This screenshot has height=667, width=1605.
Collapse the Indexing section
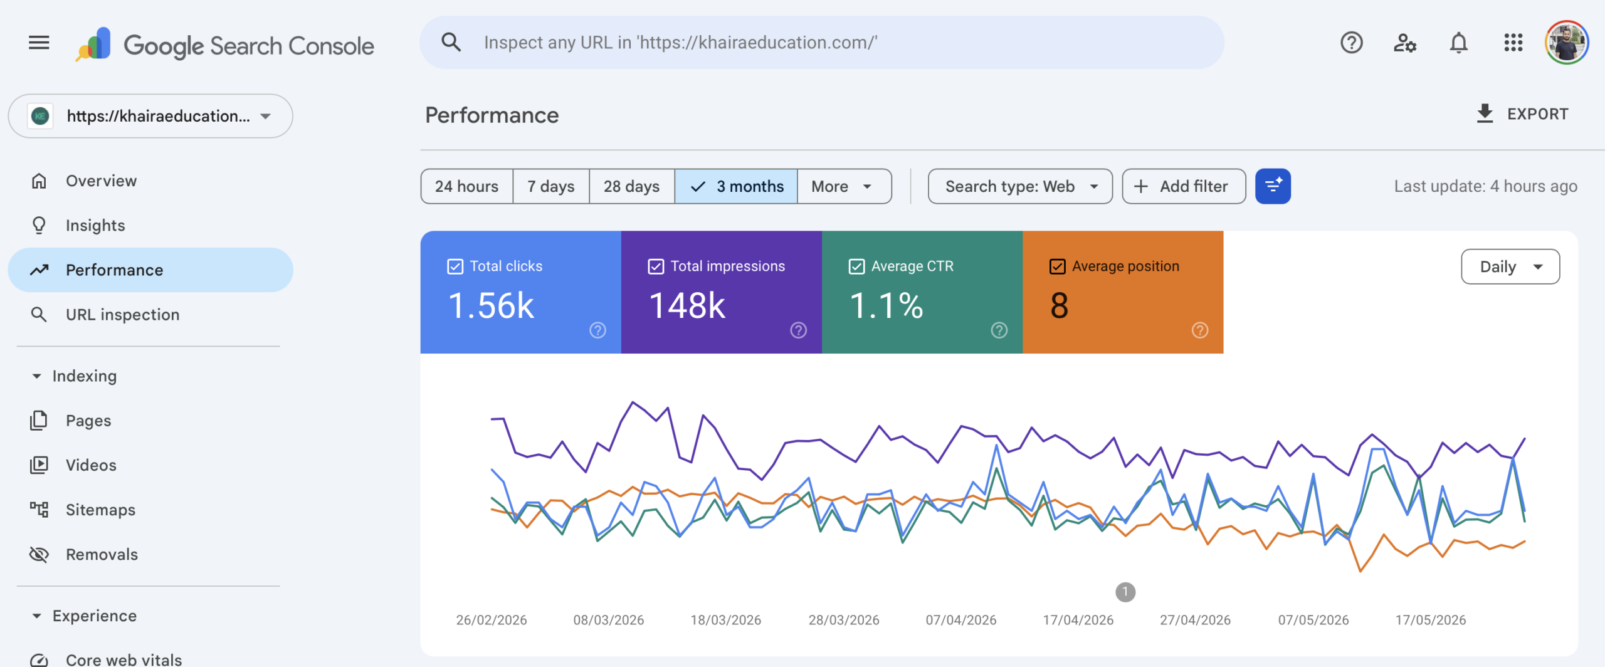(37, 376)
